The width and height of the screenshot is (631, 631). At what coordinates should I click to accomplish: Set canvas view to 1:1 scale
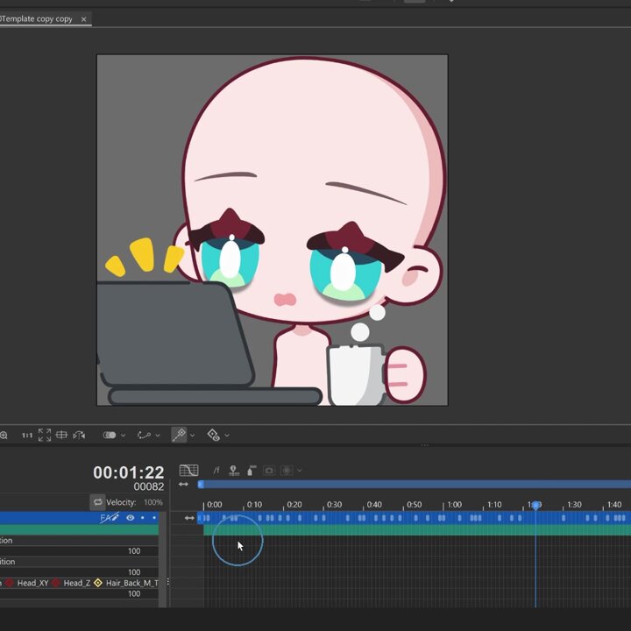[x=27, y=435]
